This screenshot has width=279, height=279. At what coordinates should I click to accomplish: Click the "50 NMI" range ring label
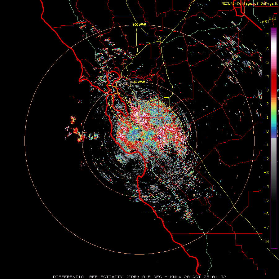[x=139, y=82]
